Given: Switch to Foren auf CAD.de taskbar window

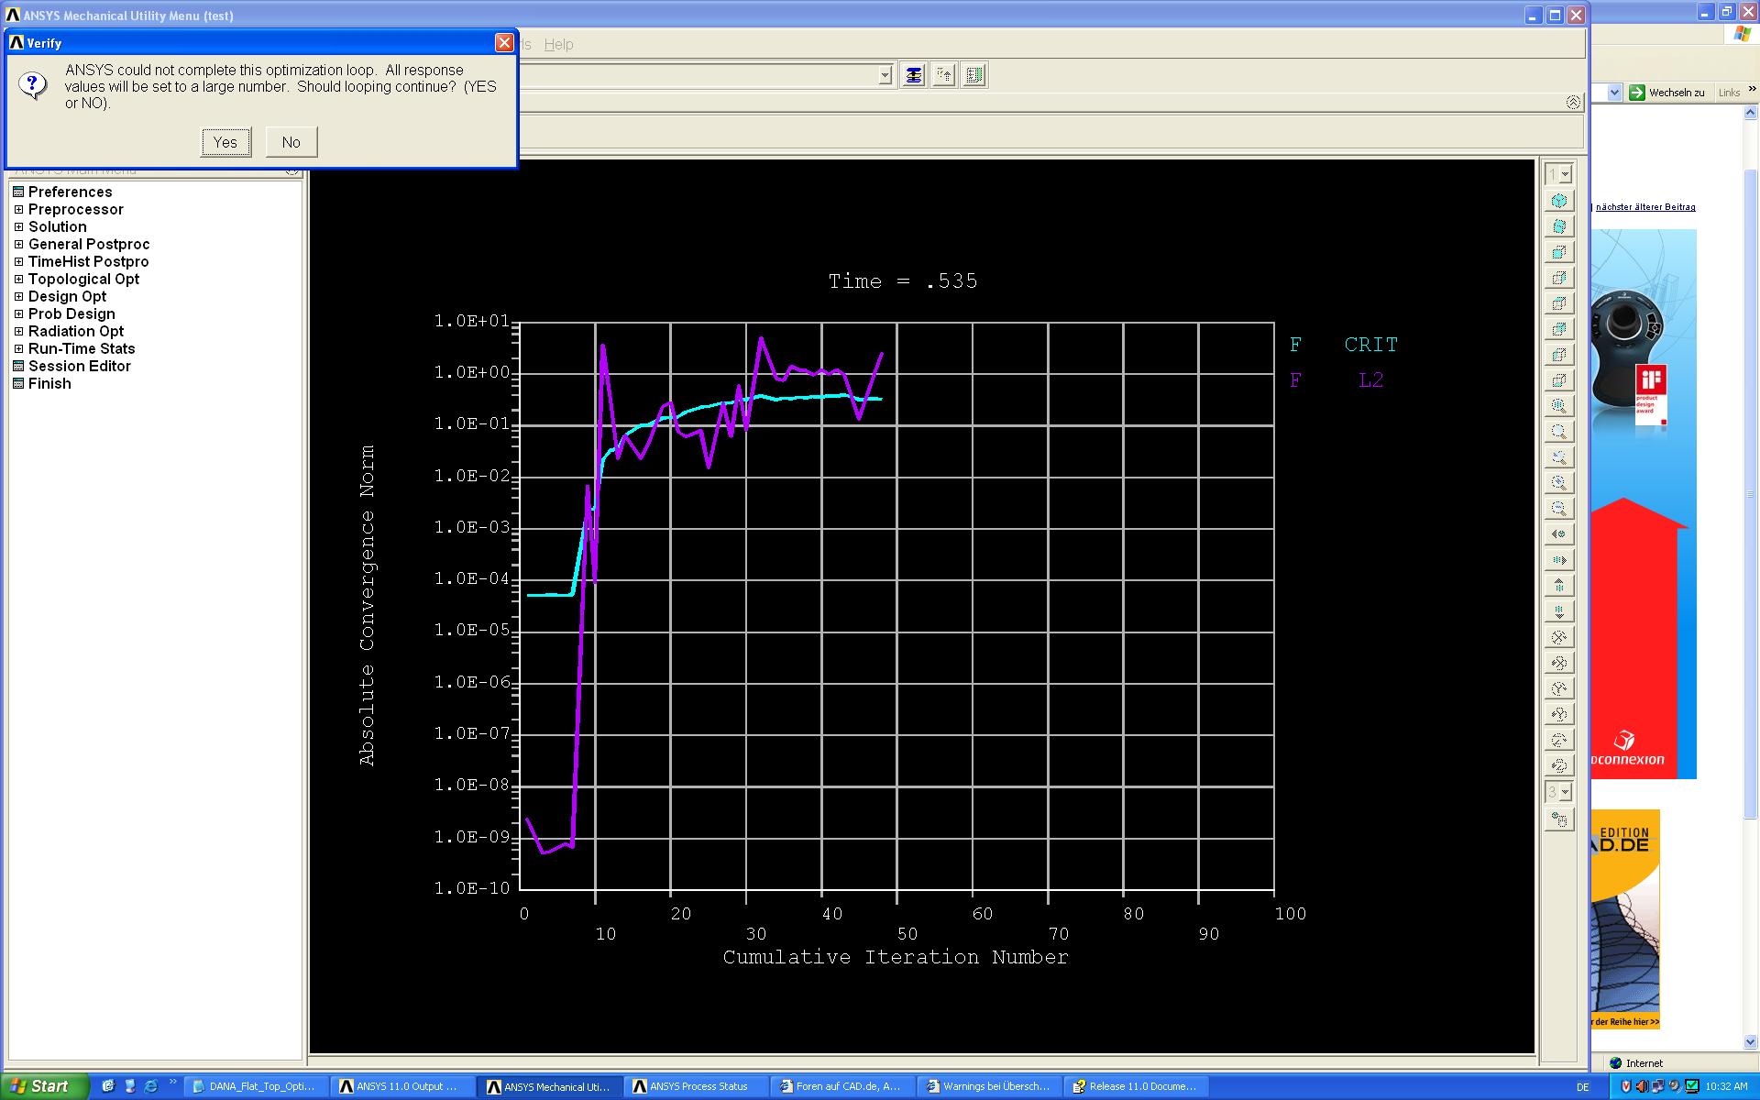Looking at the screenshot, I should 841,1086.
